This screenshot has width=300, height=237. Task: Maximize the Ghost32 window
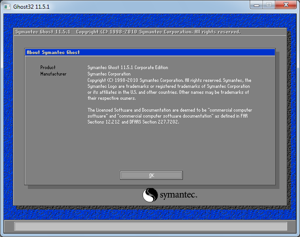269,5
